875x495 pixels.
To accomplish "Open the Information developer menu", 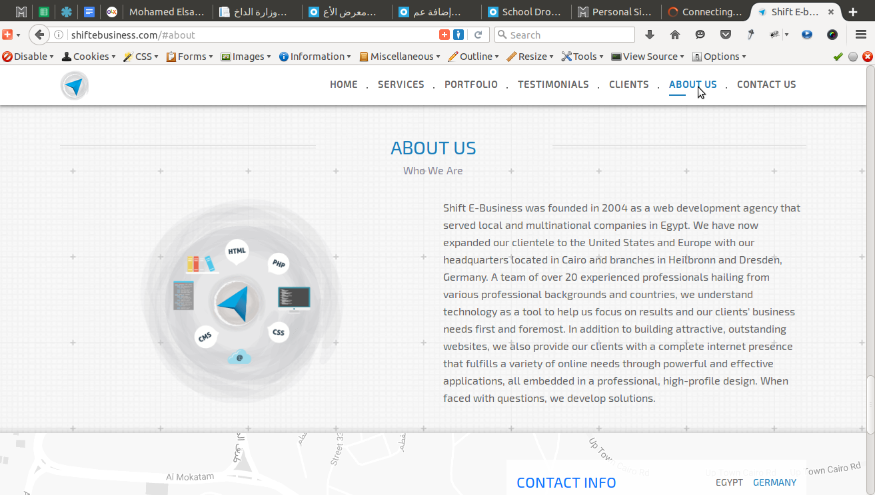I will click(315, 57).
